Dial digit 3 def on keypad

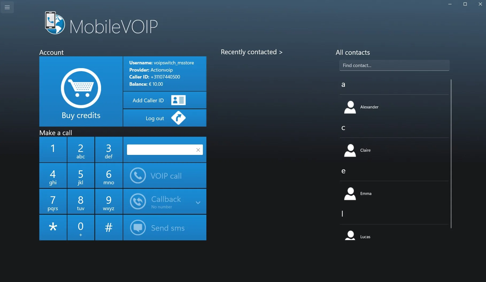pos(109,150)
